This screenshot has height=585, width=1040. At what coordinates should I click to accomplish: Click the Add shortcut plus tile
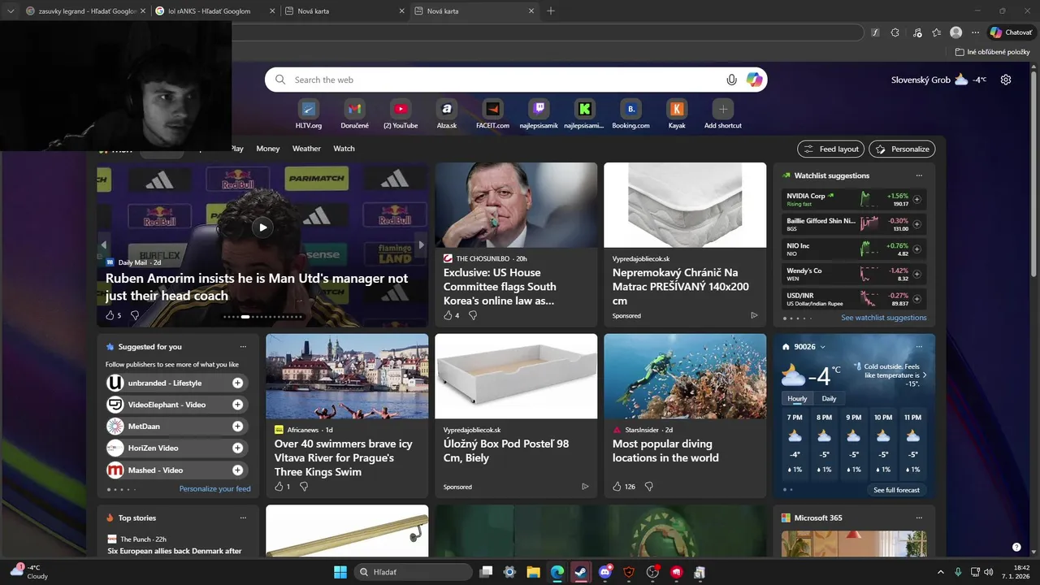point(722,108)
